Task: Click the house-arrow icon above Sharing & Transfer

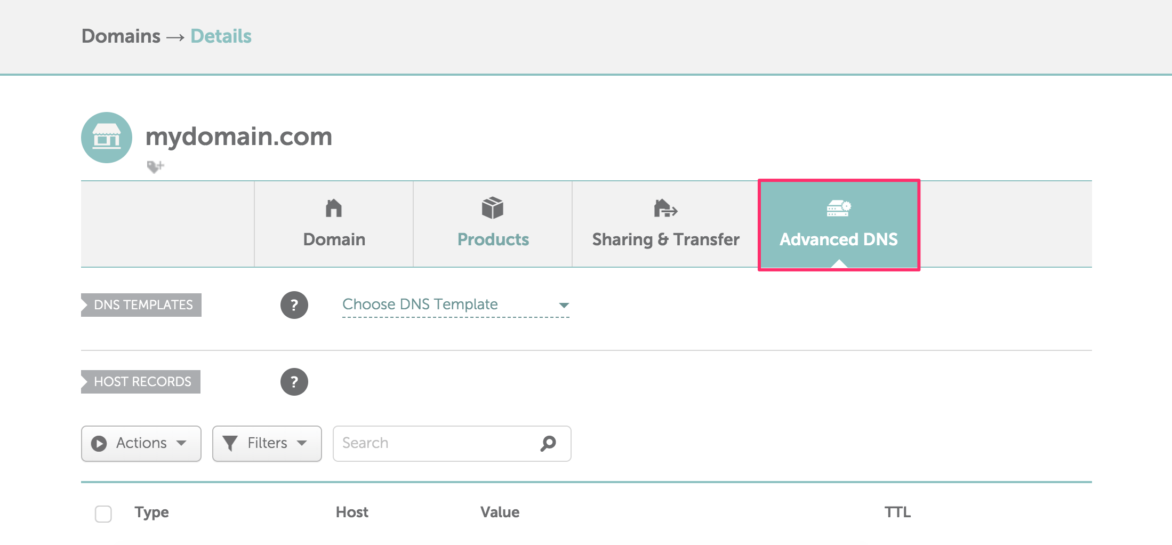Action: [x=665, y=208]
